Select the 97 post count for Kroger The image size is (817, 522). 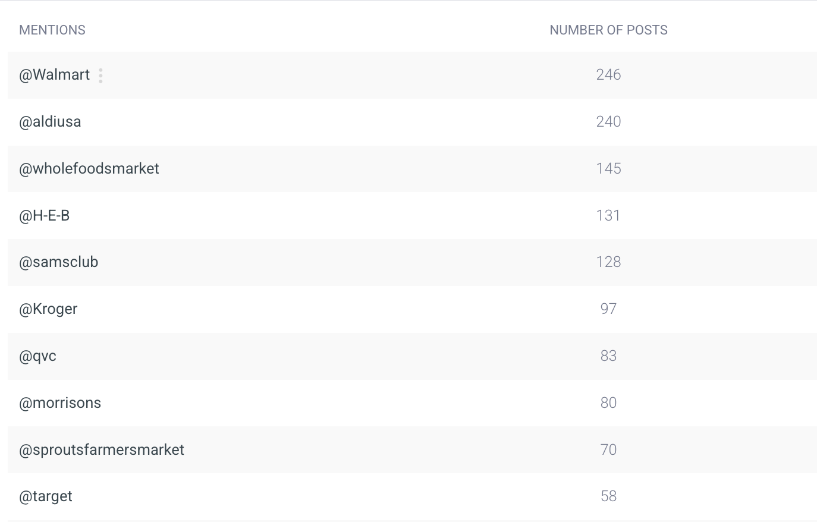(608, 309)
